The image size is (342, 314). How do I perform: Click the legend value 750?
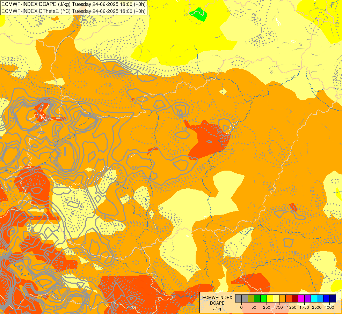[x=279, y=307]
